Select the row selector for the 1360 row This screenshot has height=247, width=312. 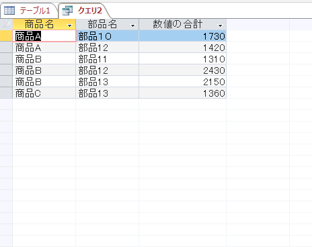[6, 93]
